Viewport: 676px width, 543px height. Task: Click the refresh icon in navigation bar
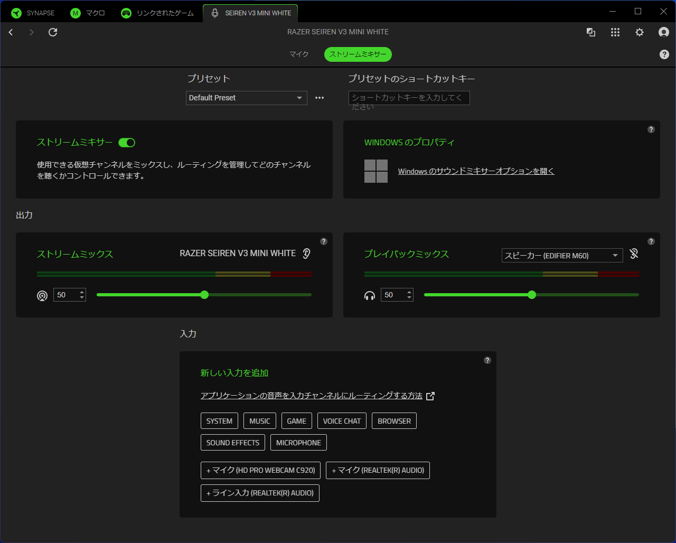click(x=53, y=32)
